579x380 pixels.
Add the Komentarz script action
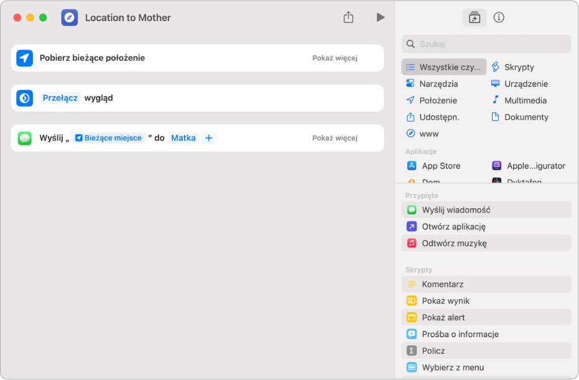486,284
